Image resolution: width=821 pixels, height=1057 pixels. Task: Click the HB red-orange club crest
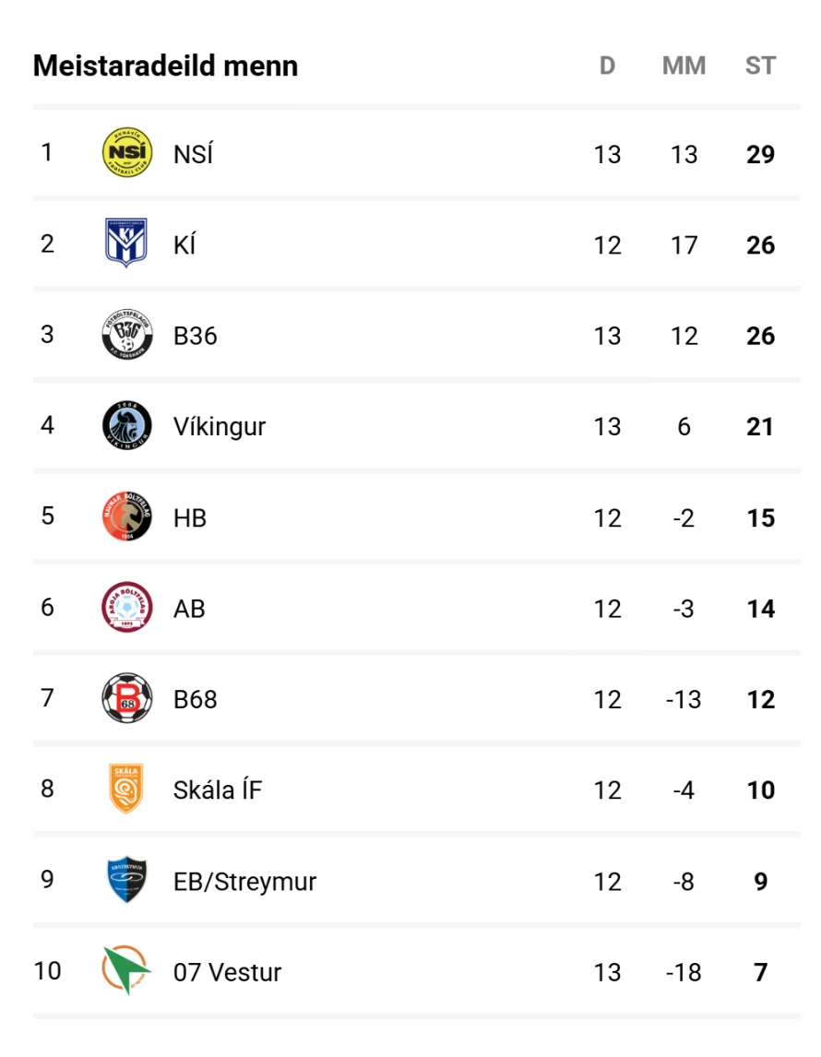pos(126,517)
